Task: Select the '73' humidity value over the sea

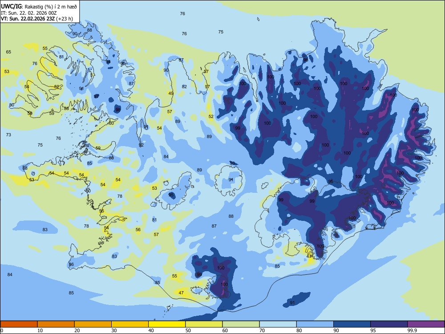Action: [8, 134]
